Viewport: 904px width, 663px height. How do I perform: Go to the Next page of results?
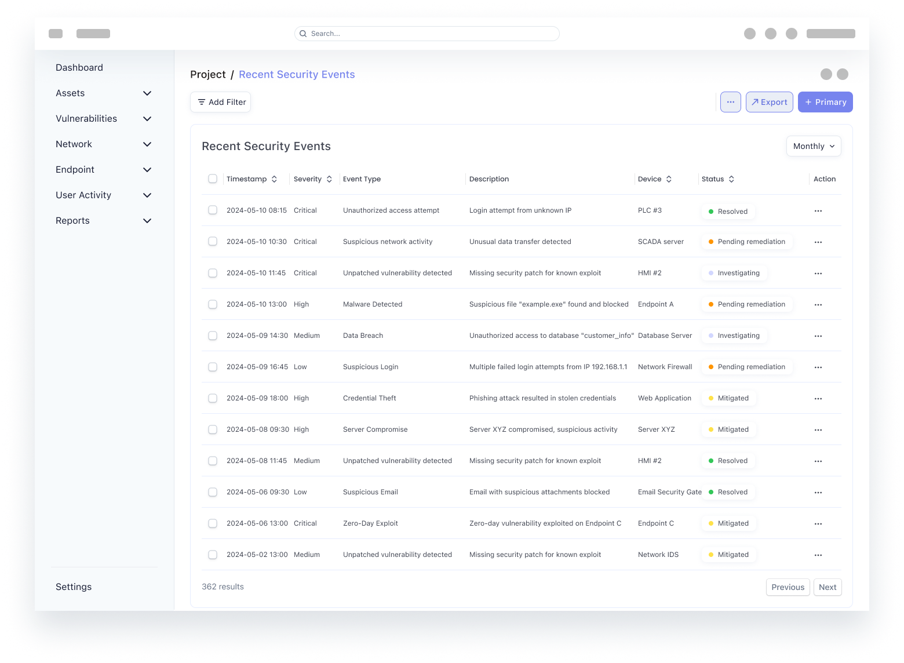(x=828, y=587)
